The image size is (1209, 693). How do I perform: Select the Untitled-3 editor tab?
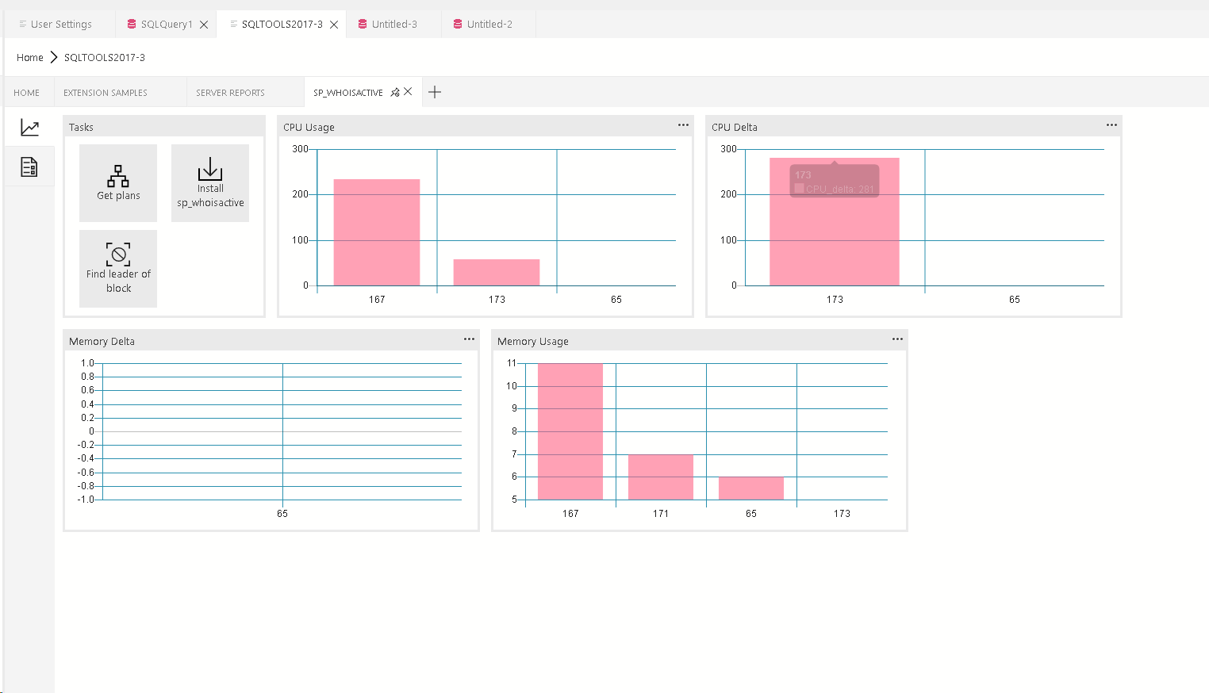click(x=394, y=25)
